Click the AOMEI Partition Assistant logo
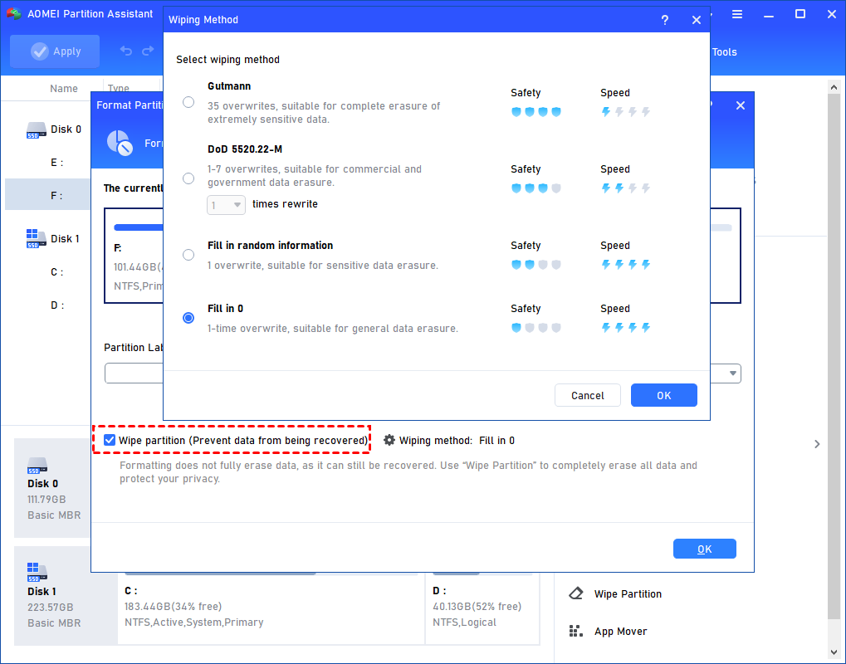Viewport: 846px width, 664px height. tap(13, 13)
